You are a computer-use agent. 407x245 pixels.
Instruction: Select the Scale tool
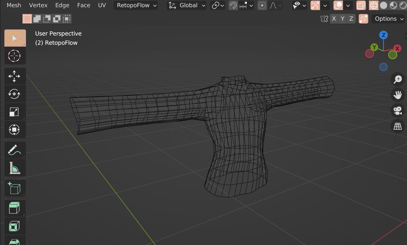[15, 112]
